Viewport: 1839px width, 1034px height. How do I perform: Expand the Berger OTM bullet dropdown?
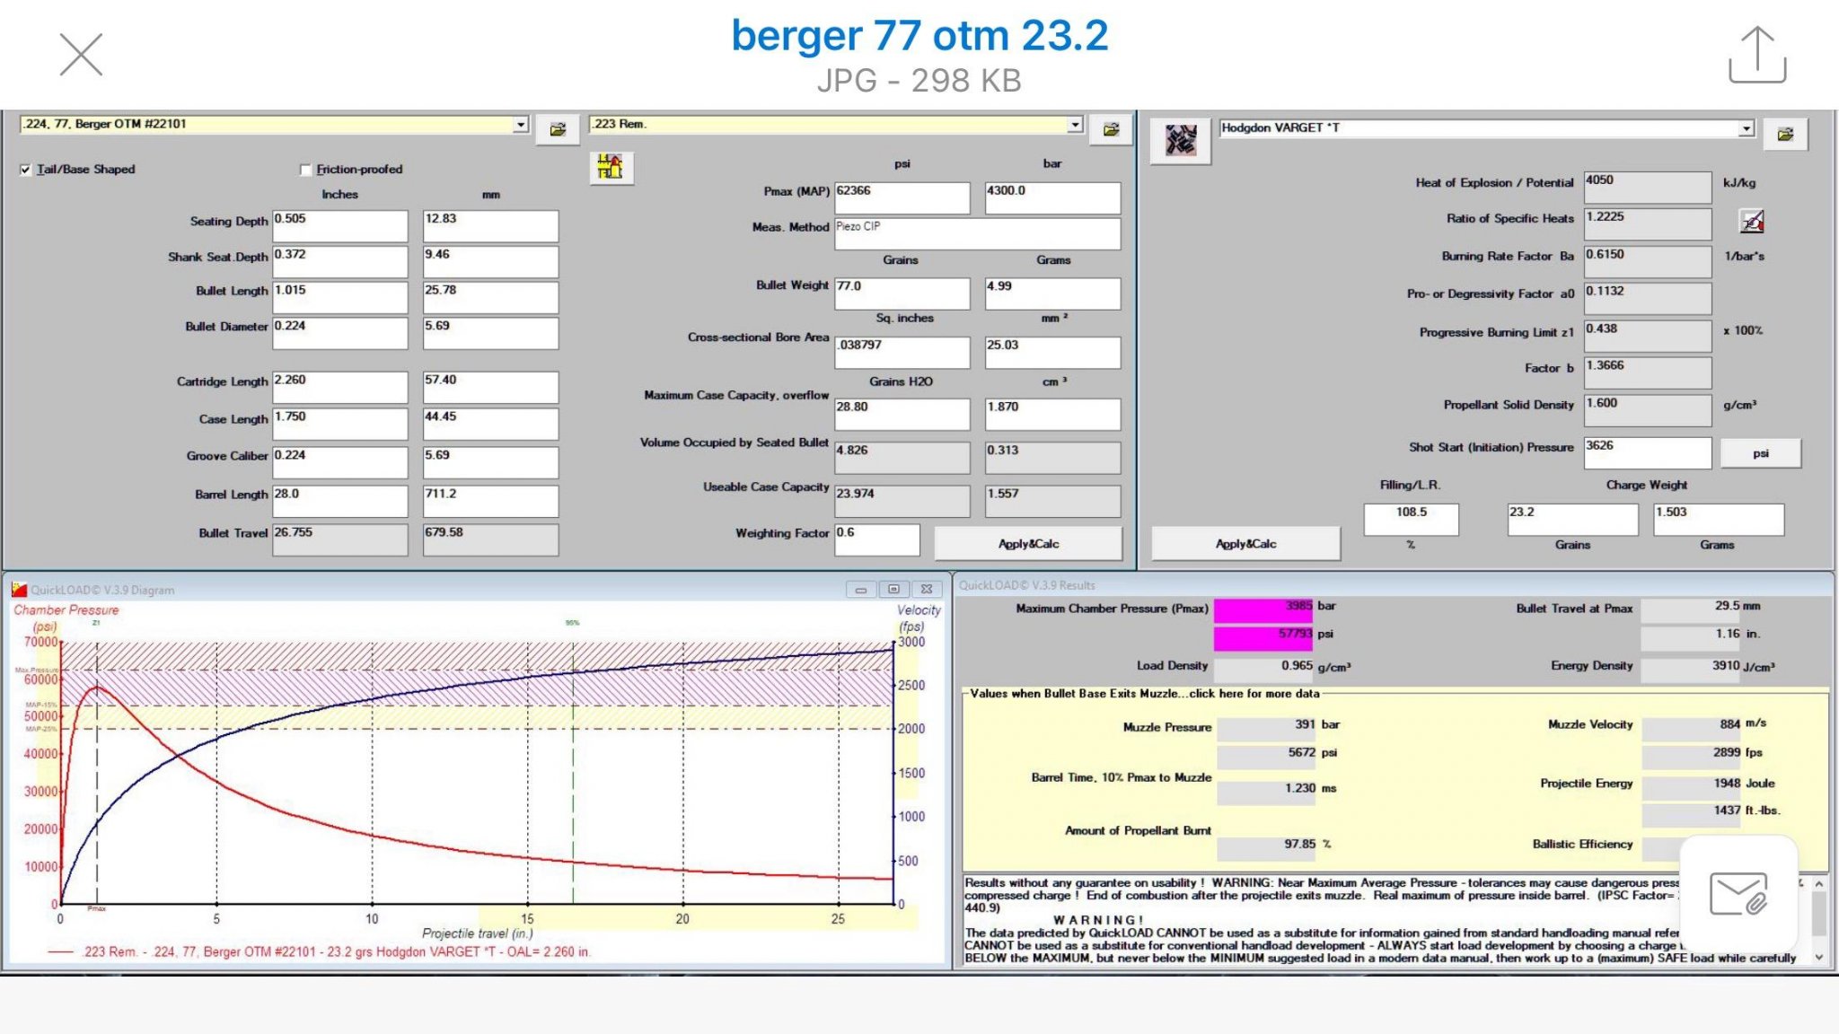click(521, 125)
